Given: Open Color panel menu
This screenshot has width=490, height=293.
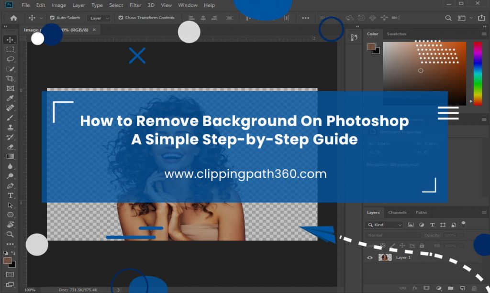Looking at the screenshot, I should [484, 34].
